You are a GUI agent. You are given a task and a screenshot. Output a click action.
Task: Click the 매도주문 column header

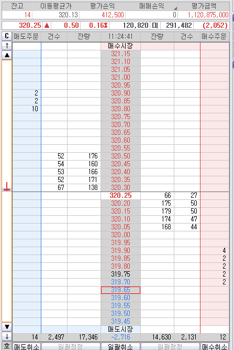pos(27,36)
